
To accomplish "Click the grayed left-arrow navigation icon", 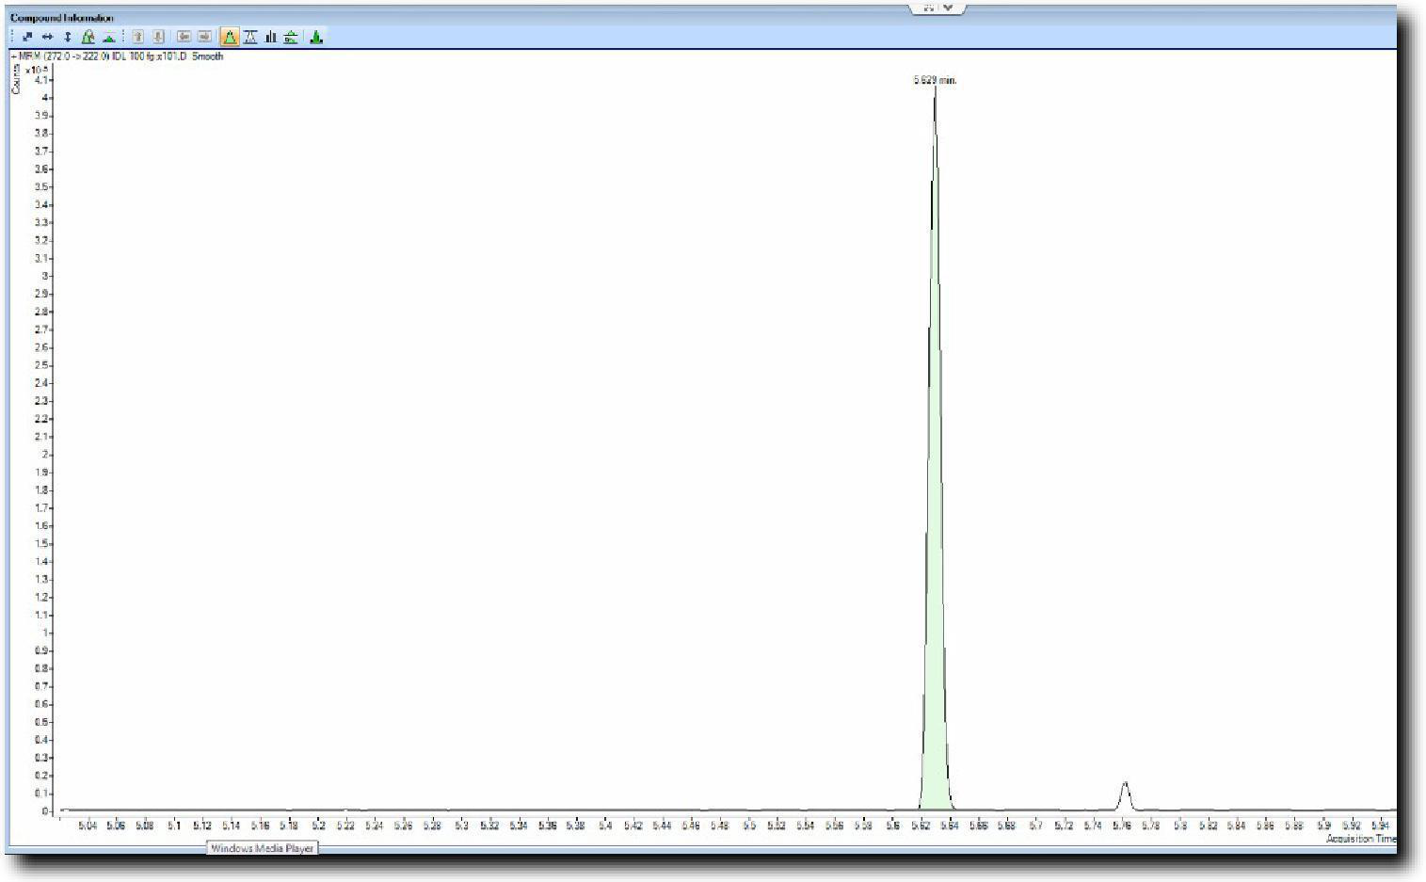I will 184,37.
